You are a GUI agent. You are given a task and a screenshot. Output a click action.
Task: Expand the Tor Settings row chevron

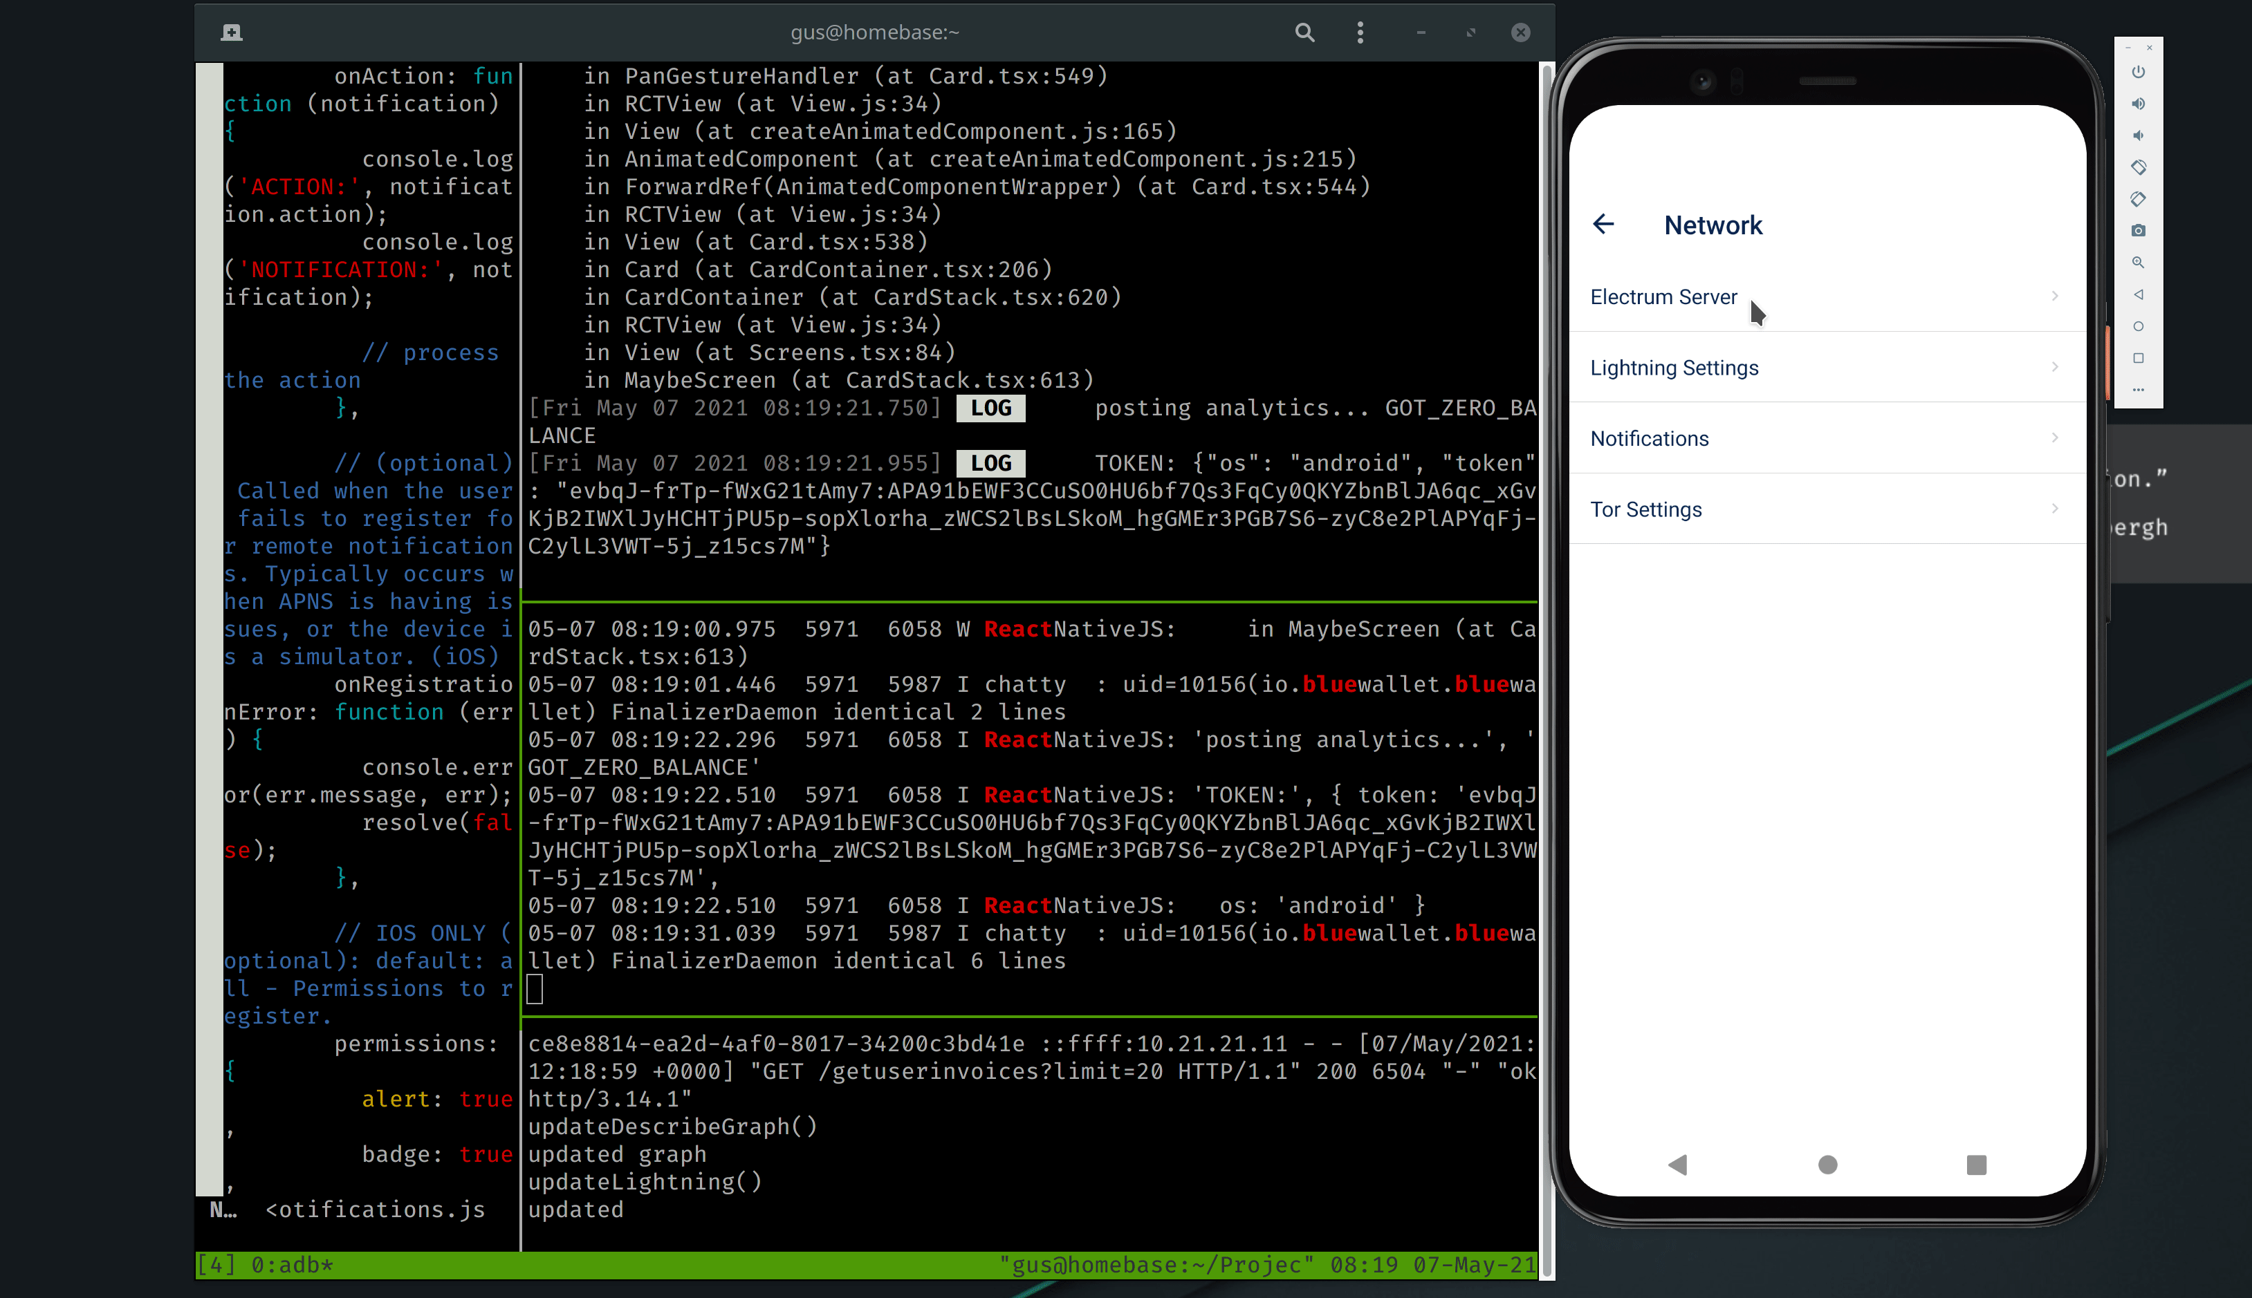[2054, 509]
